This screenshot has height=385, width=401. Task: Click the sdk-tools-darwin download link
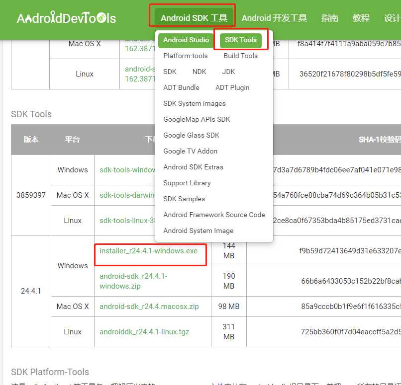(127, 195)
